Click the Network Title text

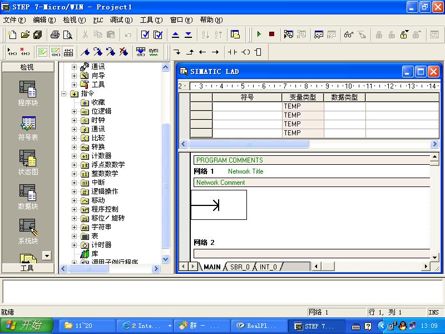coord(245,171)
